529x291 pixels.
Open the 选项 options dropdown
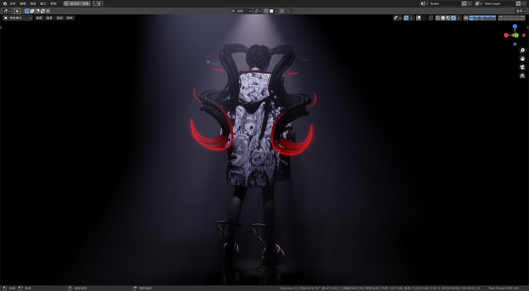tap(521, 11)
